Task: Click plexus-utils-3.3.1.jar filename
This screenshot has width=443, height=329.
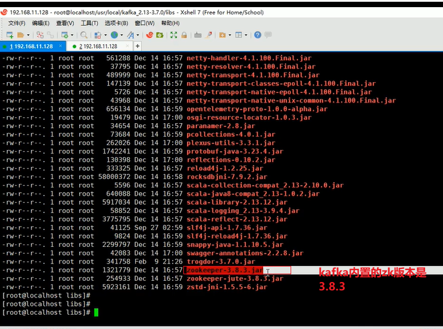Action: 231,143
